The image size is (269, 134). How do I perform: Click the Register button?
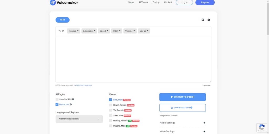(x=205, y=2)
